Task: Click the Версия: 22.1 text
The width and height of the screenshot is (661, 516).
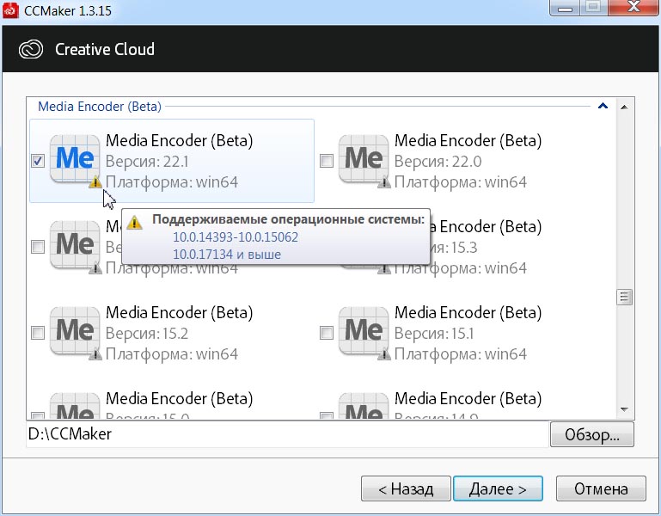Action: 147,162
